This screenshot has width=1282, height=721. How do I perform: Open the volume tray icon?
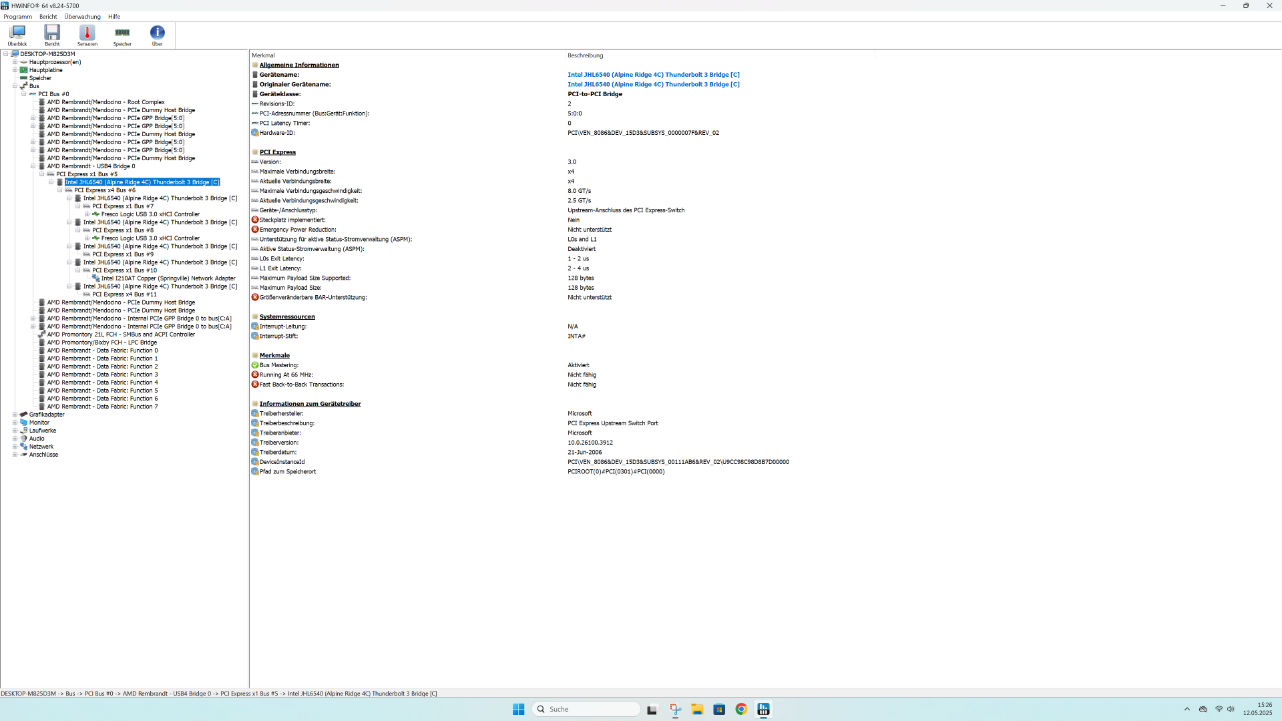click(x=1231, y=709)
